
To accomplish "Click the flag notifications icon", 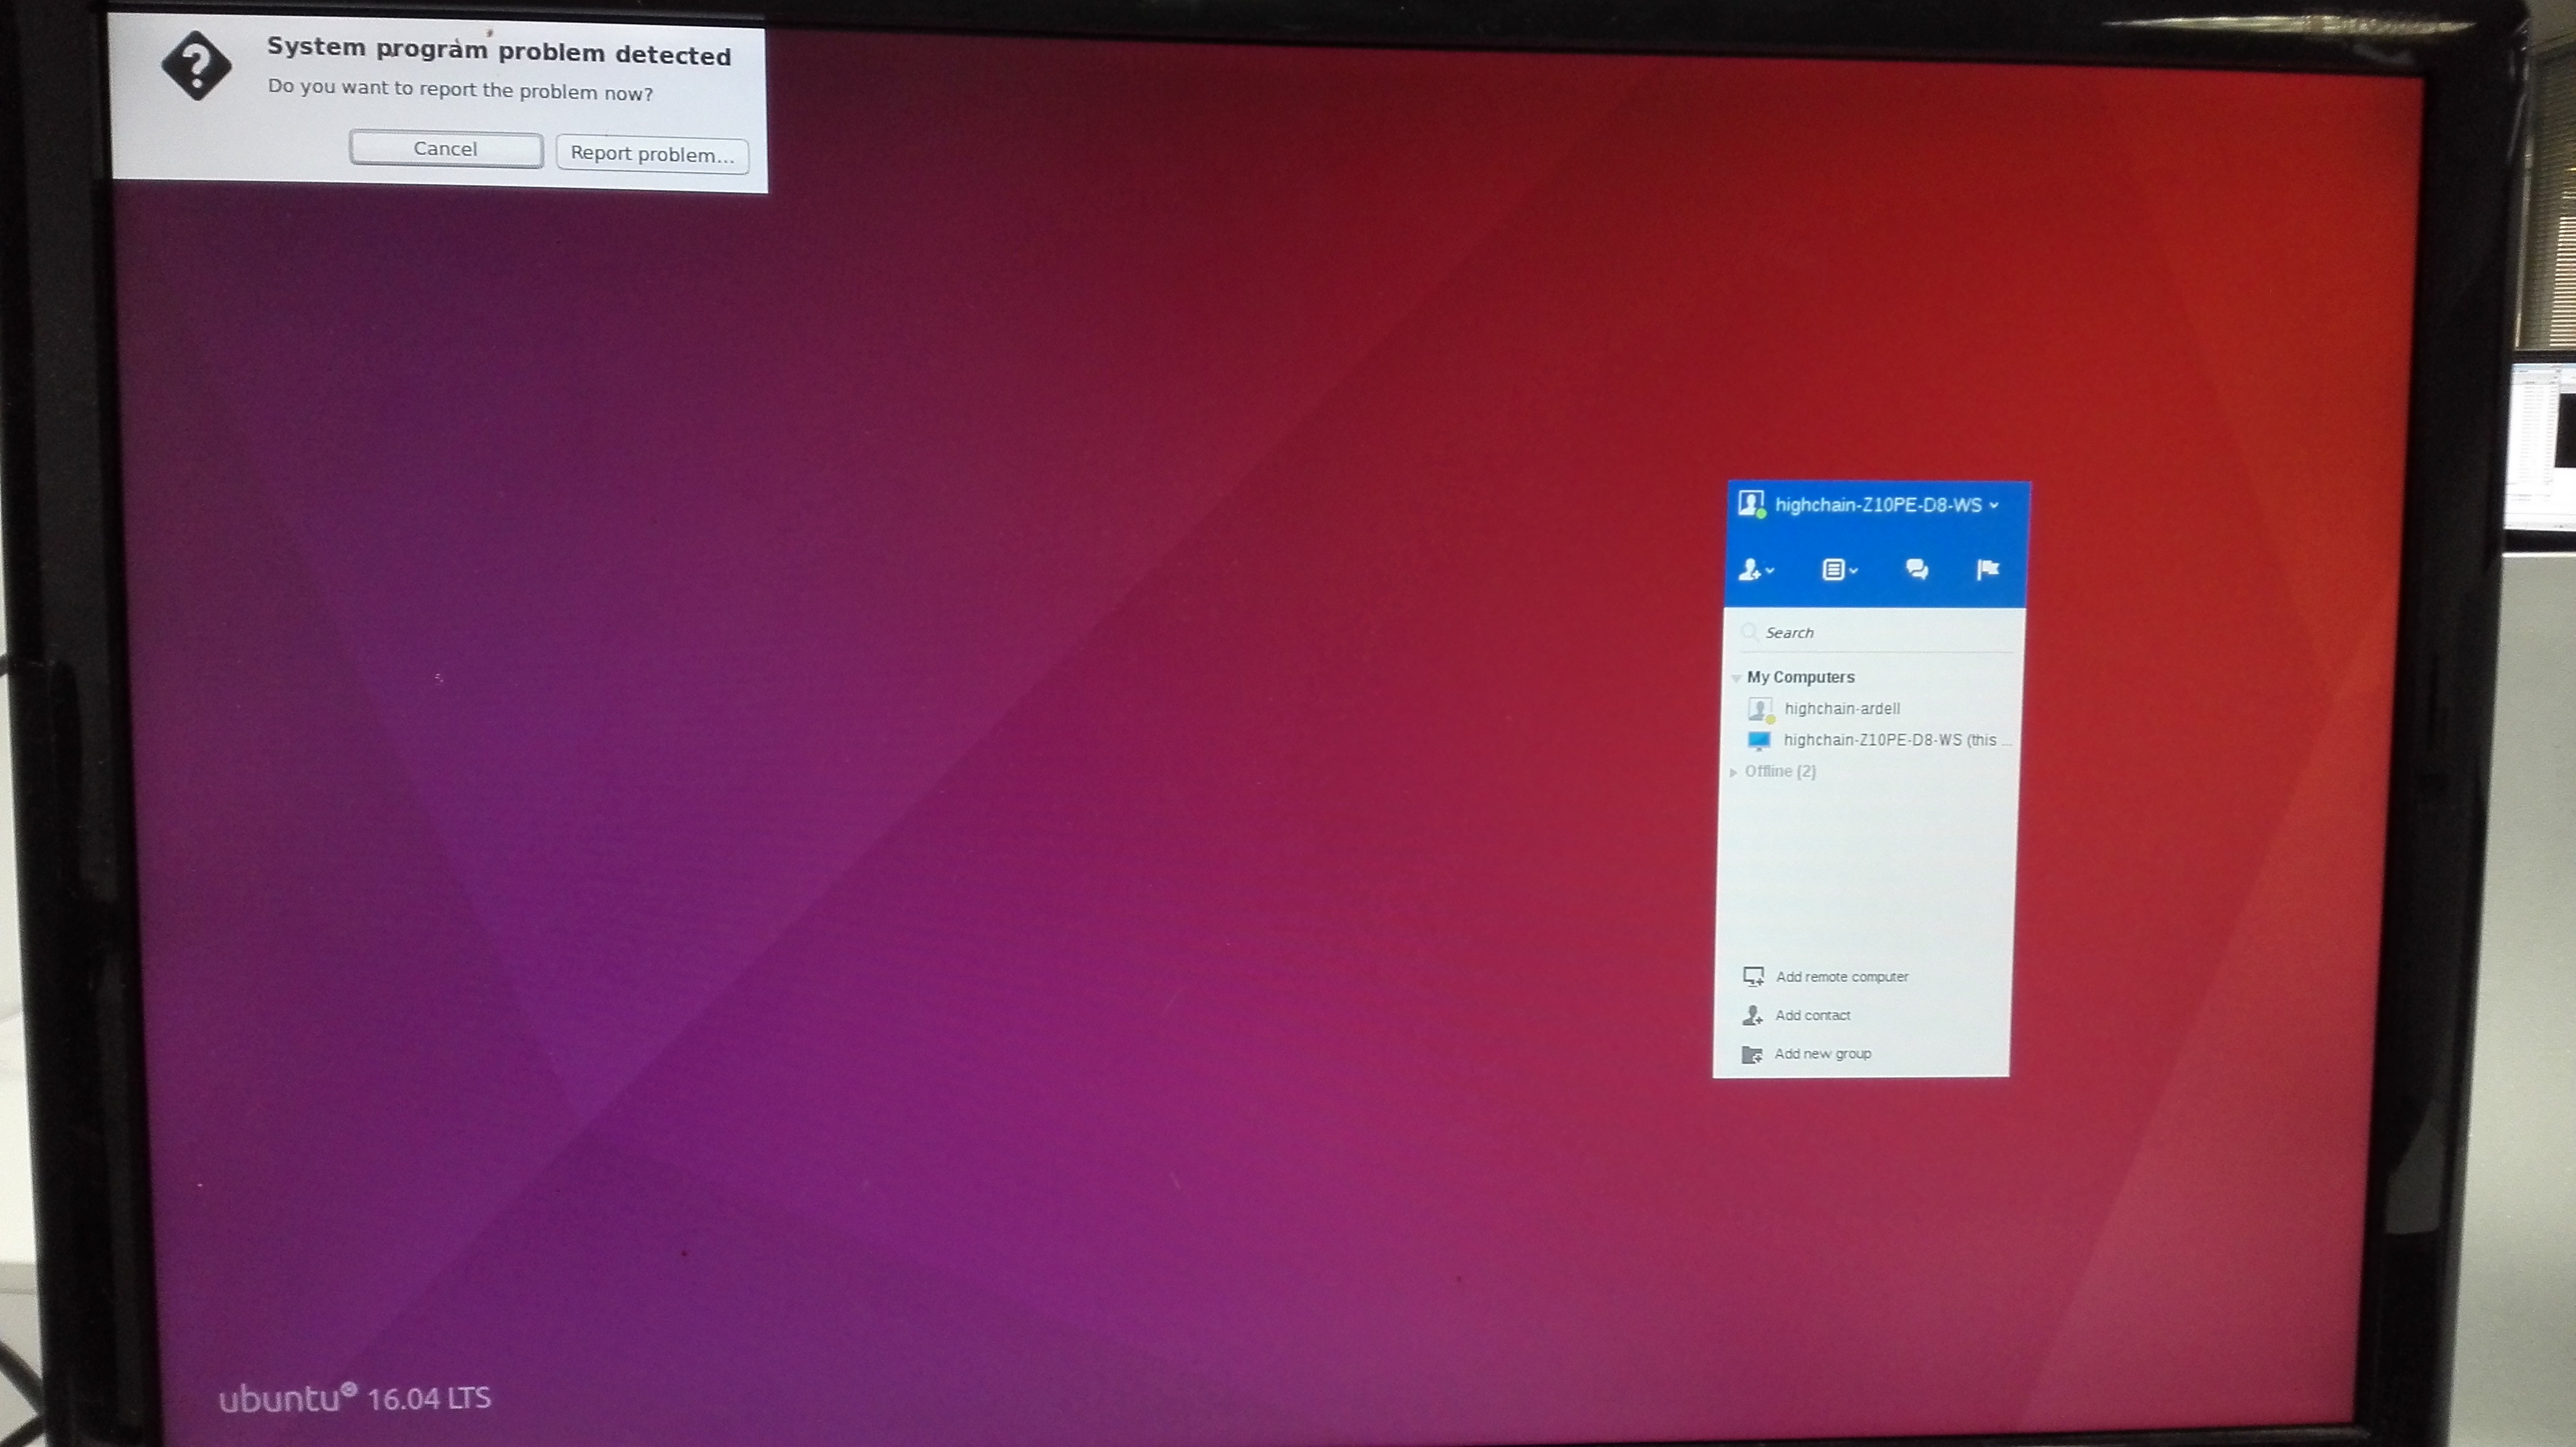I will (x=1987, y=569).
